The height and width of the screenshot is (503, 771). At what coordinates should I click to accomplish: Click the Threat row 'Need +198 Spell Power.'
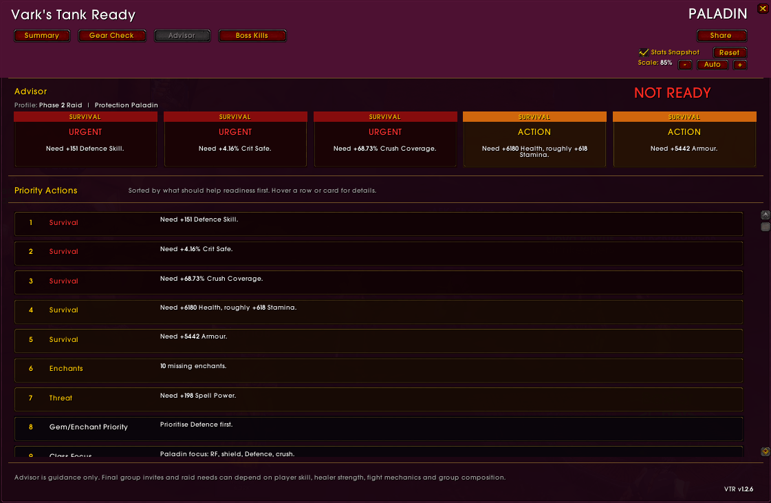pos(378,400)
